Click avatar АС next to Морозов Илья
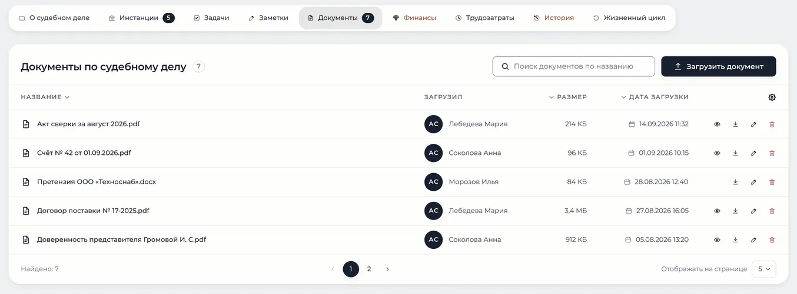 (x=433, y=182)
